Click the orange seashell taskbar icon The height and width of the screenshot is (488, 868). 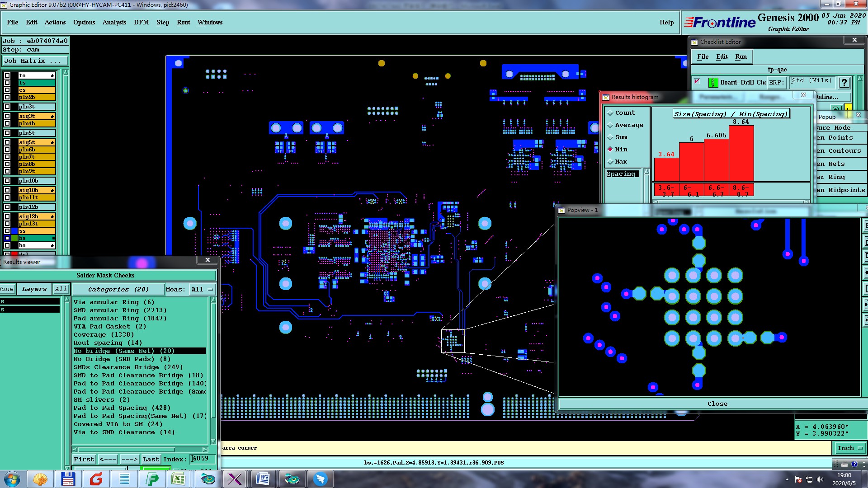(x=40, y=479)
